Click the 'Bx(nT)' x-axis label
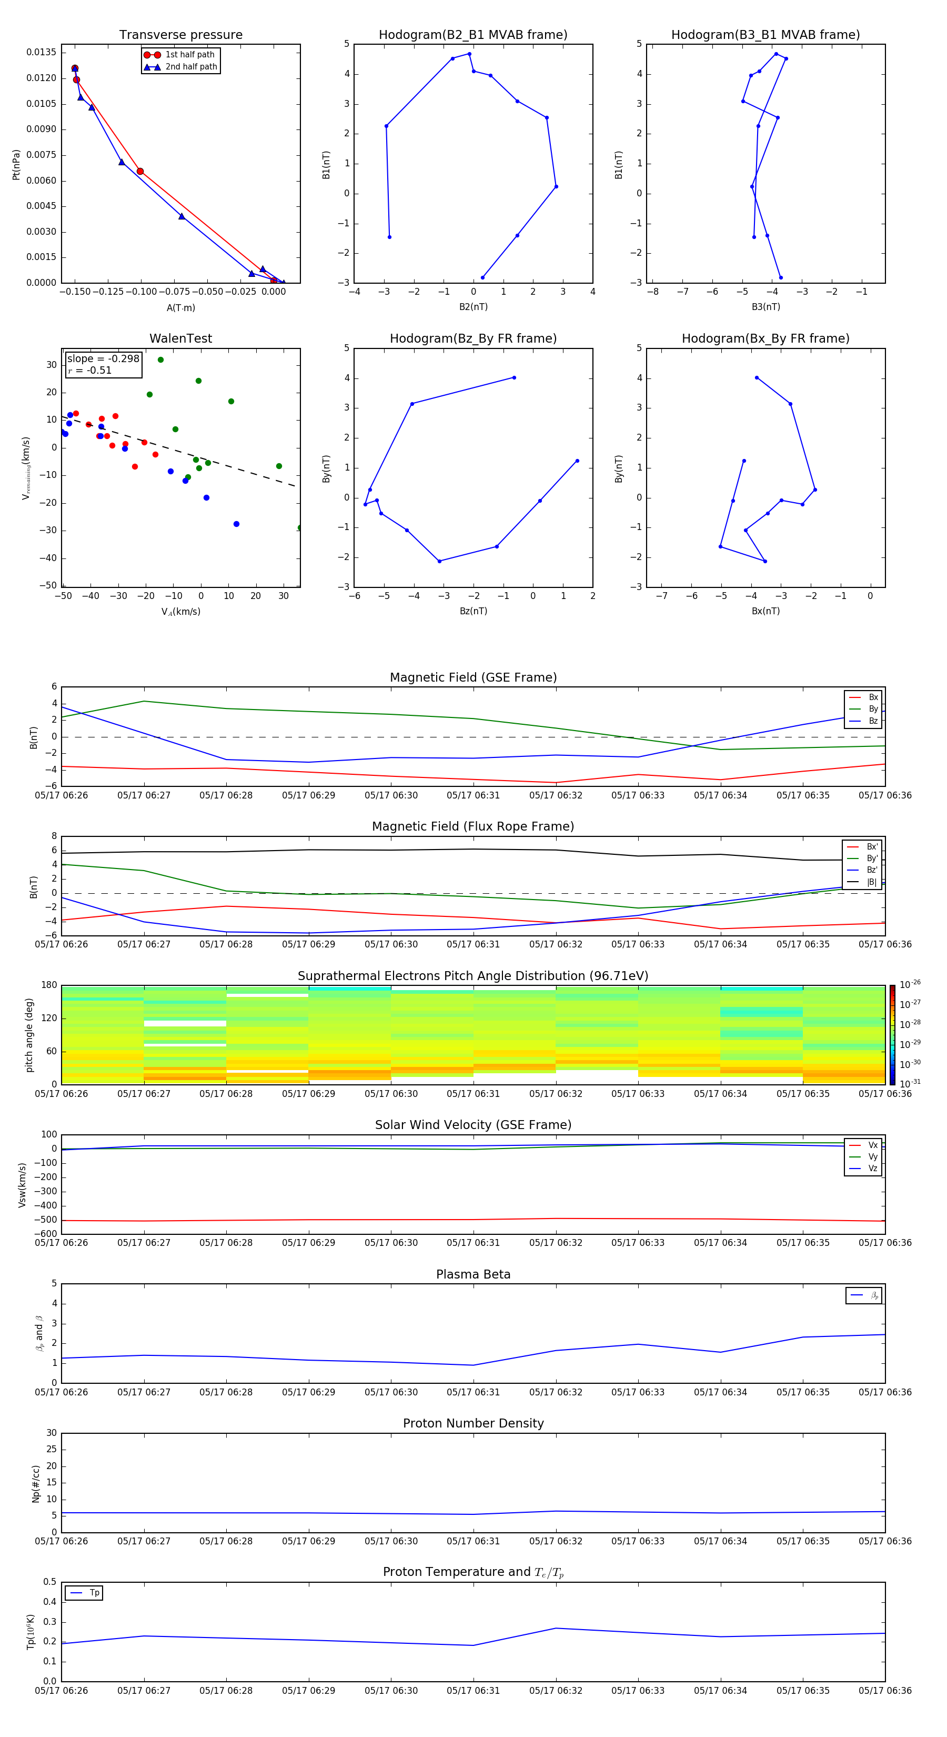Viewport: 947px width, 1737px height. [x=765, y=611]
